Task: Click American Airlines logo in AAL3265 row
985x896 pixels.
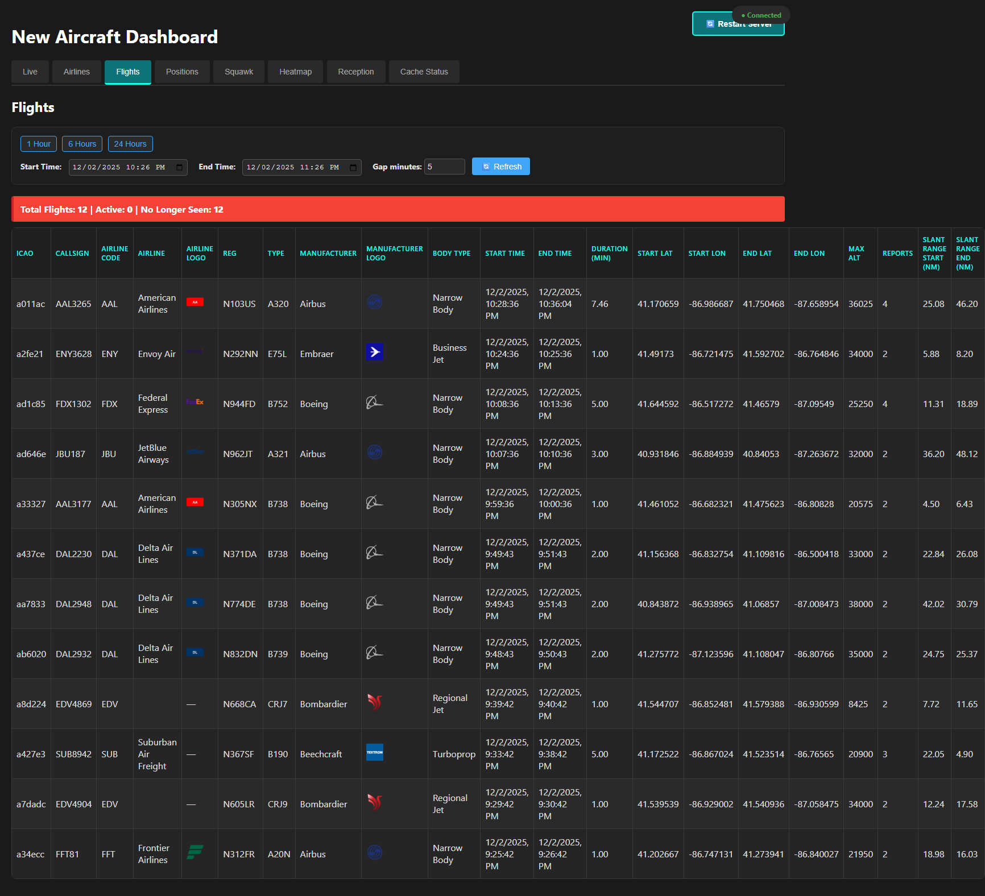Action: tap(195, 302)
